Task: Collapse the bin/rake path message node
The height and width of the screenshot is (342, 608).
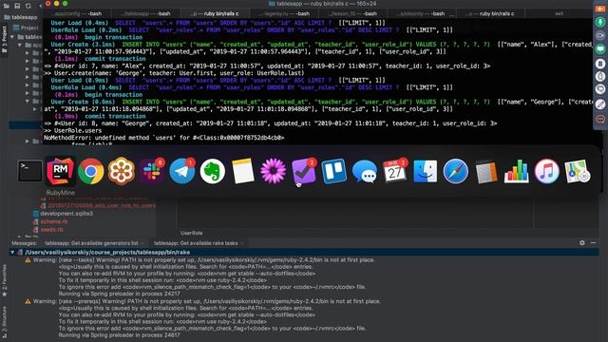Action: (12, 253)
